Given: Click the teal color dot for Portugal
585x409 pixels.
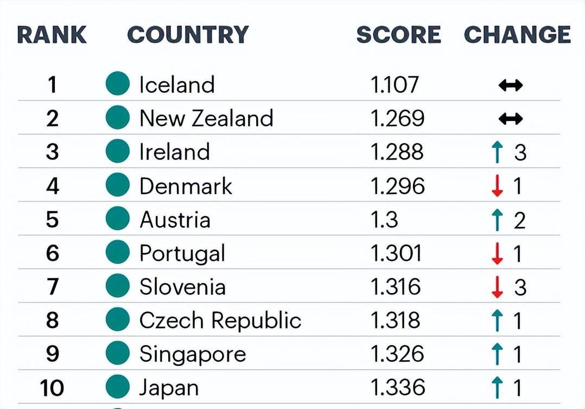Looking at the screenshot, I should [x=118, y=253].
